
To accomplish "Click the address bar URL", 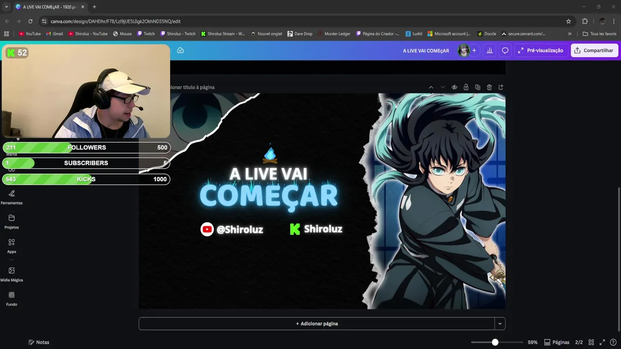I will [x=115, y=21].
